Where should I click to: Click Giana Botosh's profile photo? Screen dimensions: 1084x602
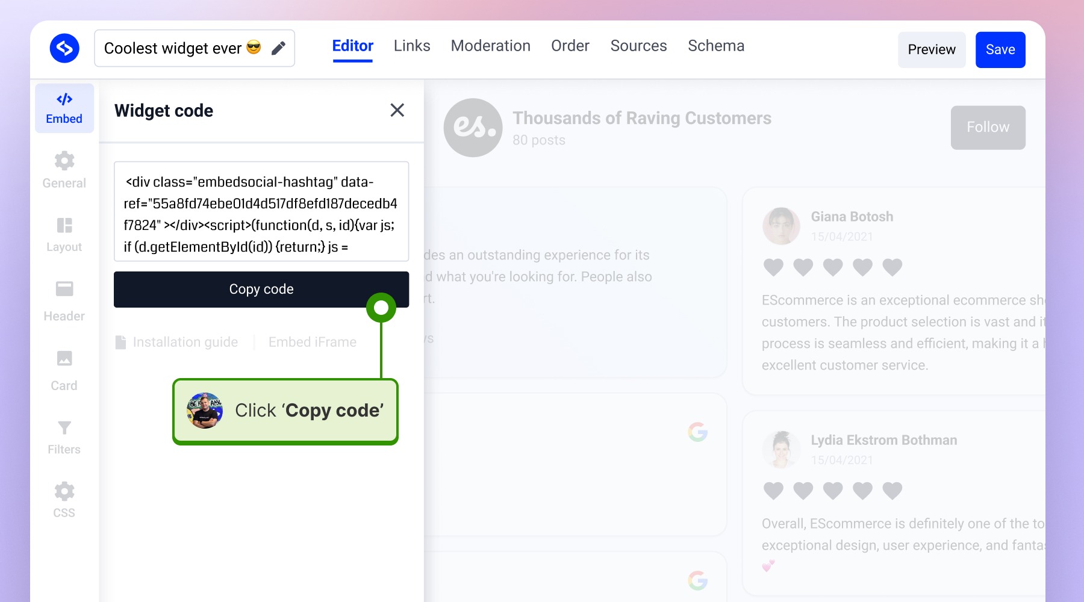coord(781,226)
